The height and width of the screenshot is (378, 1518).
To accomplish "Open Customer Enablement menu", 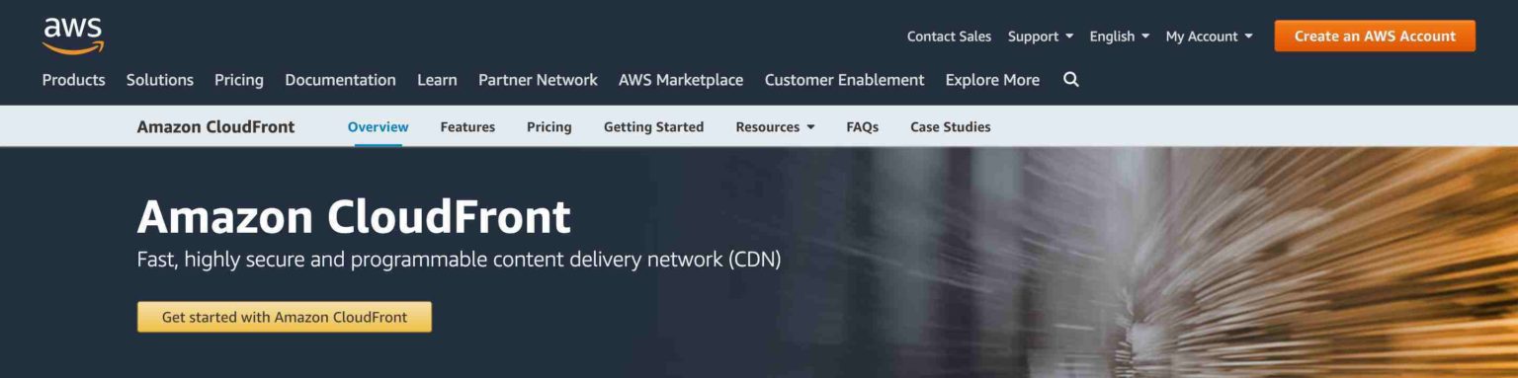I will (844, 80).
